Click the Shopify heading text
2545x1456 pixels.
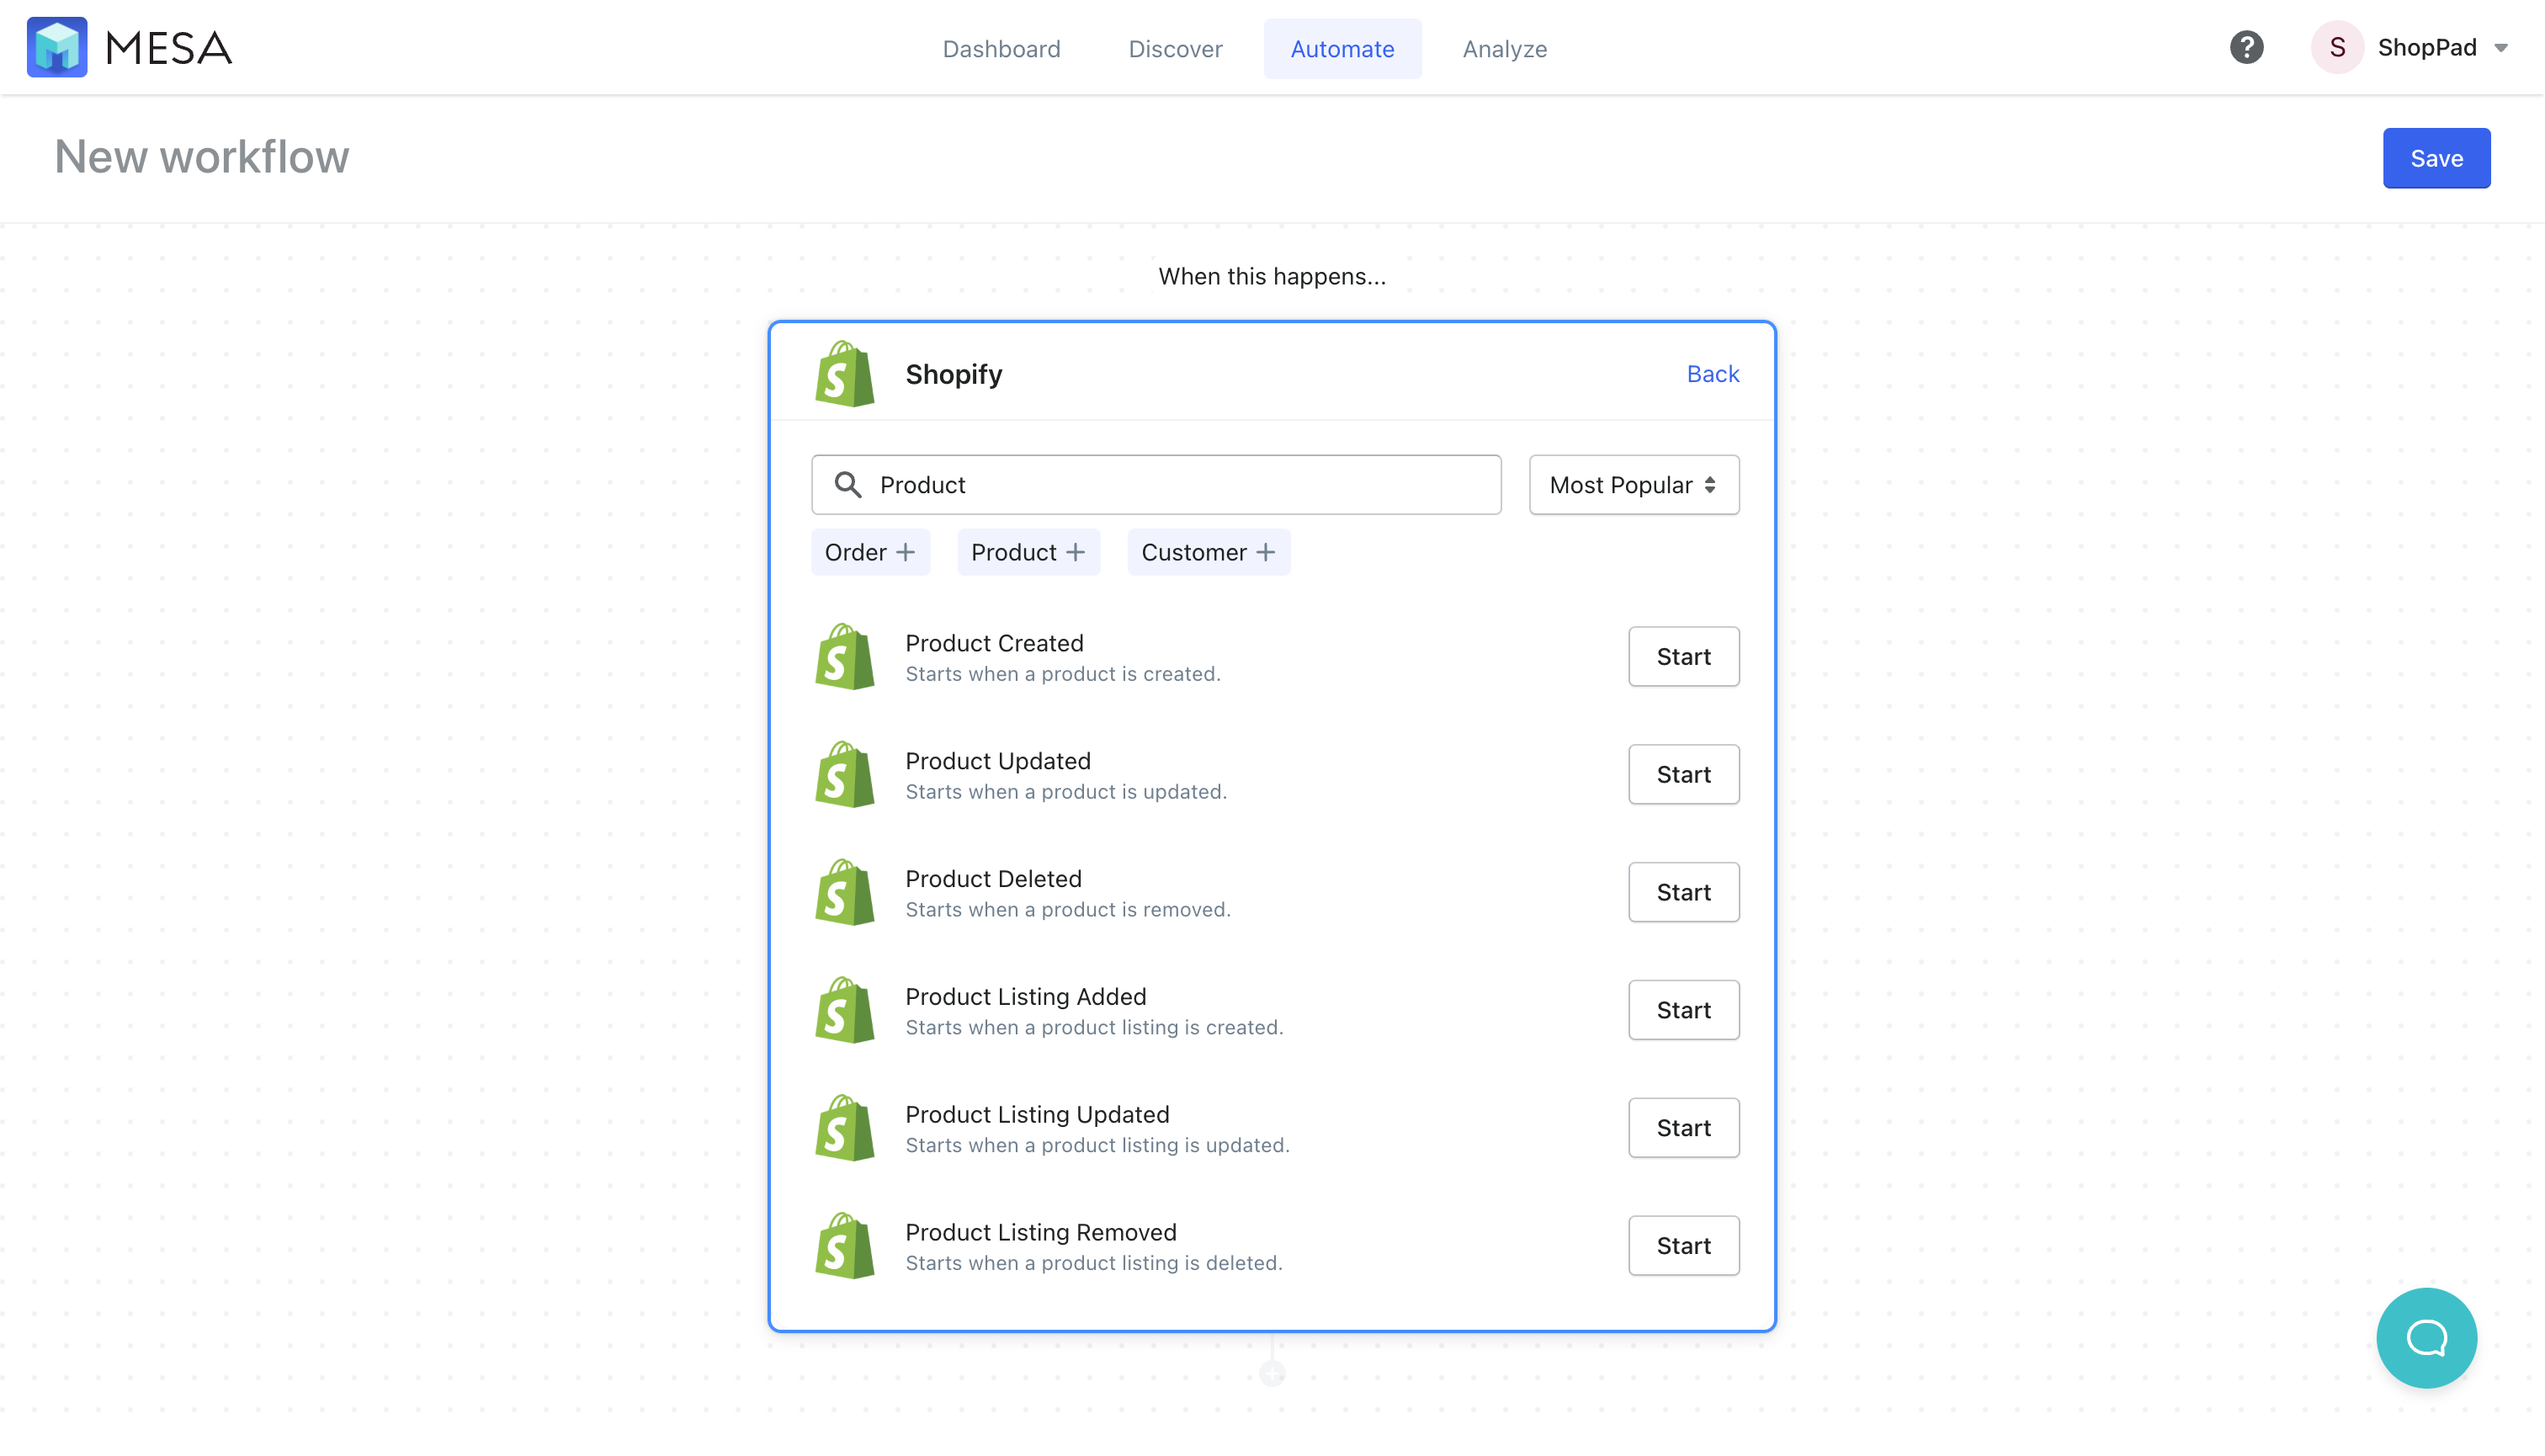(953, 374)
